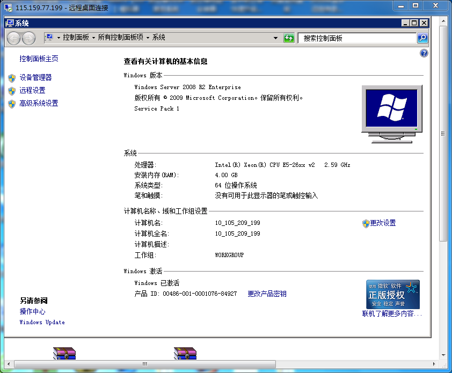Expand the arrow after 所有控制面板项 breadcrumb
Image resolution: width=452 pixels, height=373 pixels.
coord(148,38)
